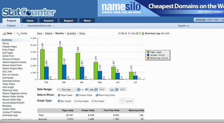
Task: Select the Bar Graph radio button
Action: 59,101
